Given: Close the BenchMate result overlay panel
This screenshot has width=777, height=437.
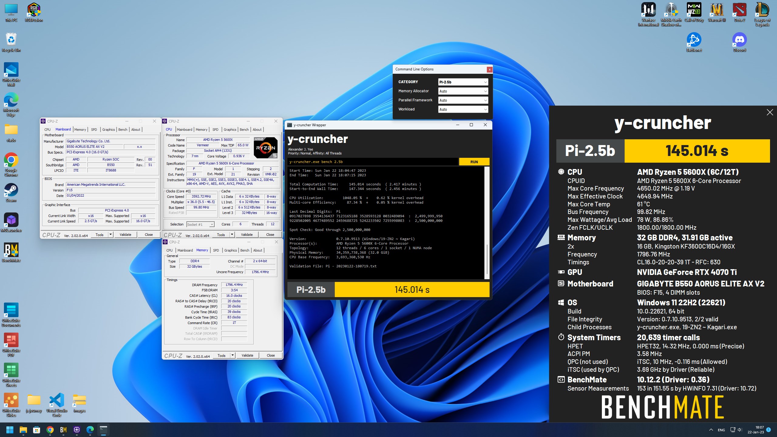Looking at the screenshot, I should (770, 113).
